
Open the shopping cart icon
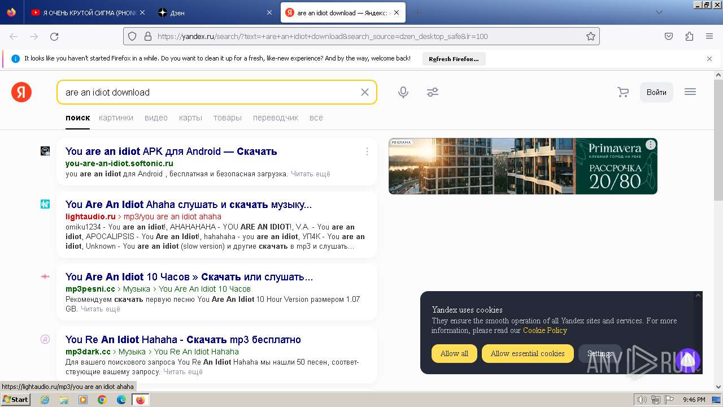623,92
